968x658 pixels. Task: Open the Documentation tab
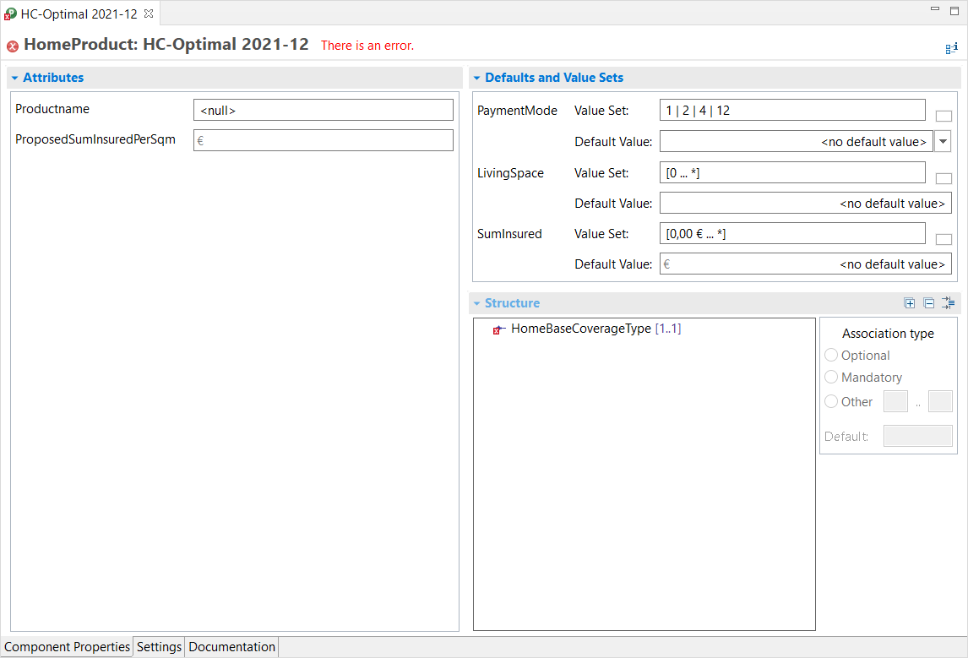point(231,647)
